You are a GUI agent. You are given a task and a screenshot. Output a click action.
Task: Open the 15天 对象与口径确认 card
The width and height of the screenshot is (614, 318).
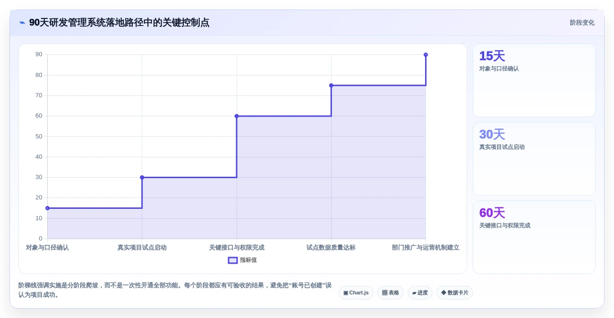[x=534, y=80]
